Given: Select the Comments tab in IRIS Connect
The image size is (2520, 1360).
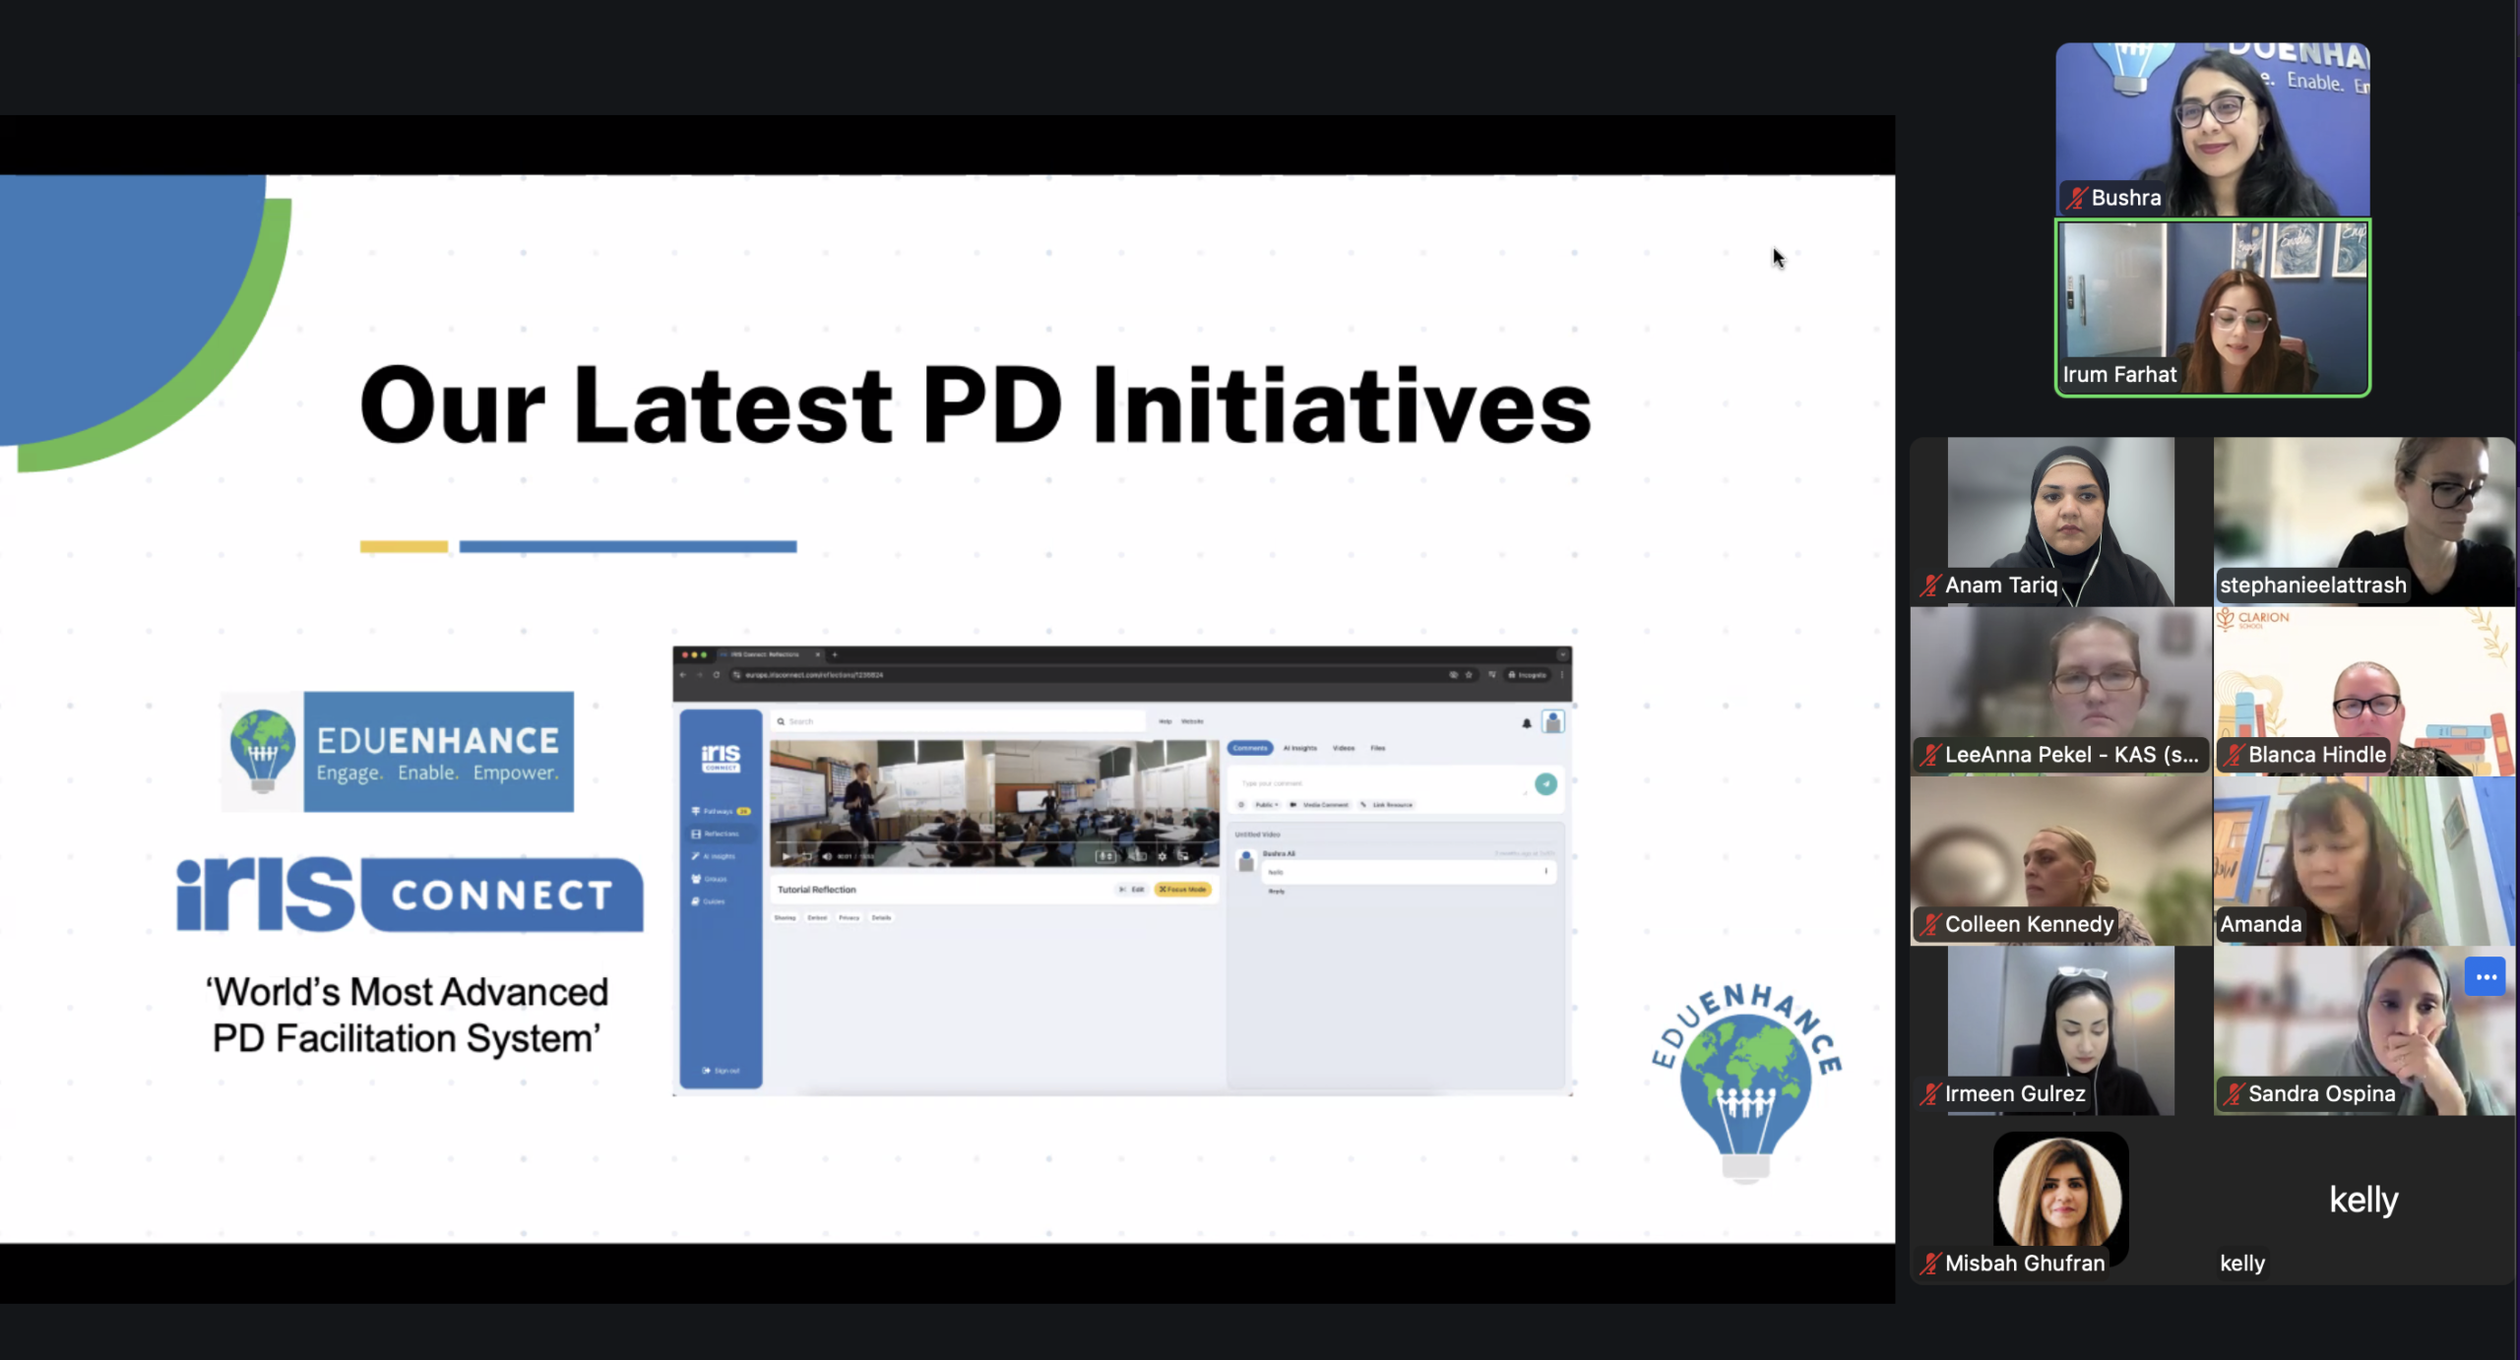Looking at the screenshot, I should (1250, 748).
